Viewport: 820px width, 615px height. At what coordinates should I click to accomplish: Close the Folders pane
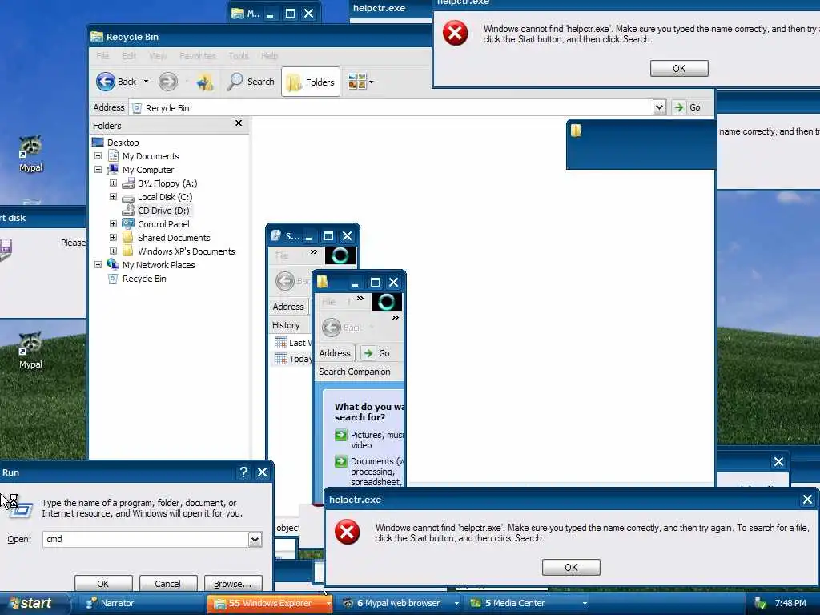tap(239, 123)
